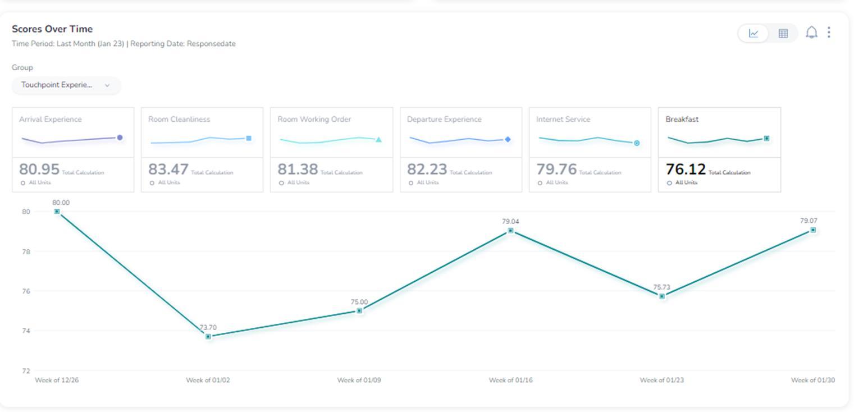The height and width of the screenshot is (412, 859).
Task: Click the chevron in Group dropdown
Action: point(107,85)
